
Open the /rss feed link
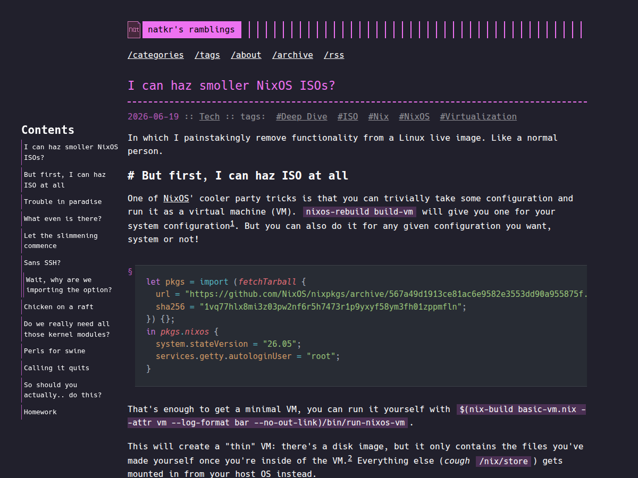pos(334,55)
